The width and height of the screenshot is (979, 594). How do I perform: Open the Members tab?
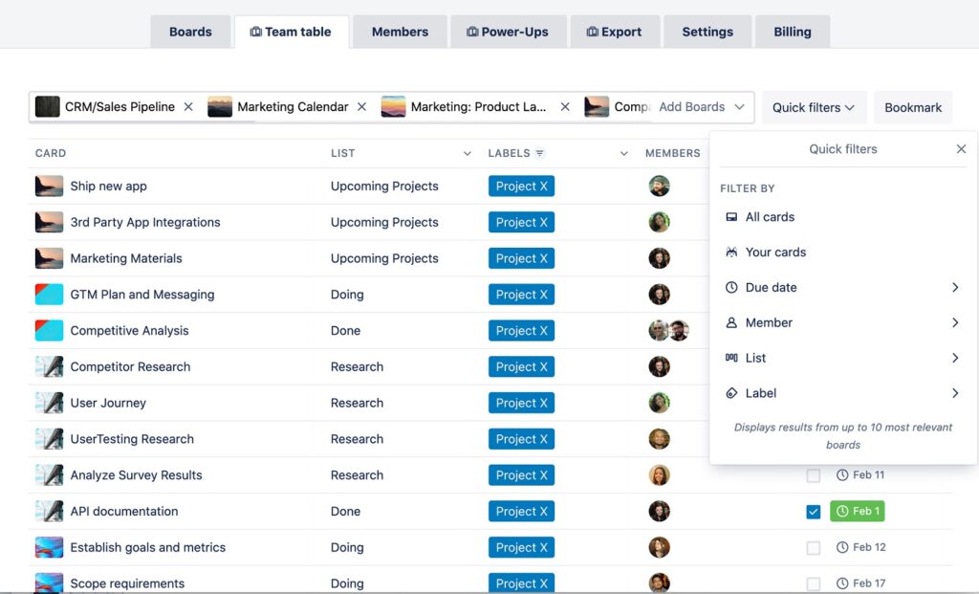point(400,31)
